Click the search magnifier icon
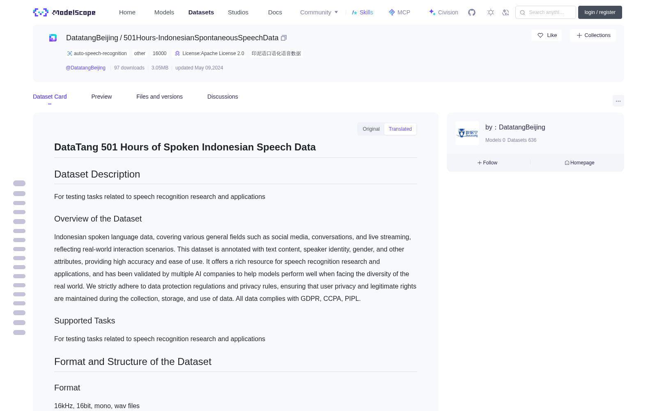The image size is (657, 411). click(x=522, y=12)
